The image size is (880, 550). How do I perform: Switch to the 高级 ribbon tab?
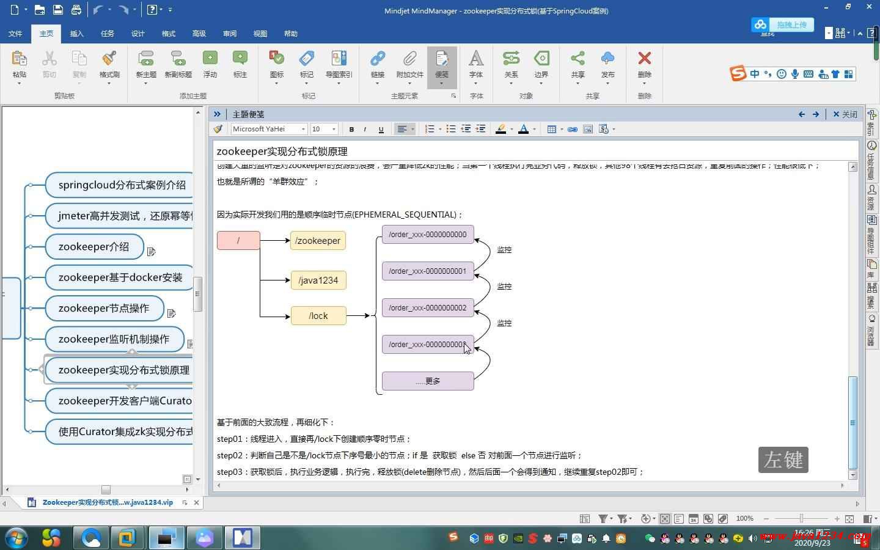[199, 34]
